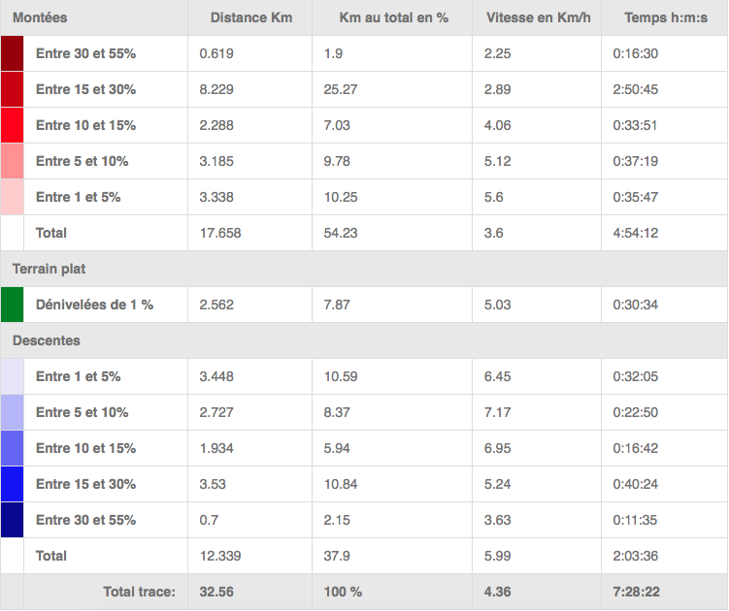The image size is (729, 611).
Task: Select the Dénivelées de 1 % row label
Action: (x=94, y=305)
